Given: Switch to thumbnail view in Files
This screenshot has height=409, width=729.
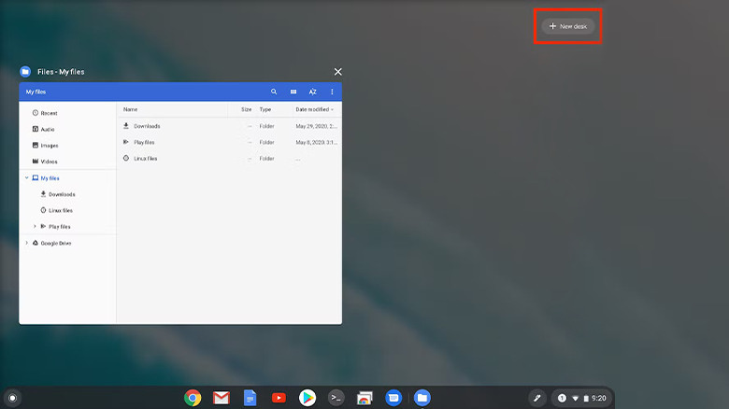Looking at the screenshot, I should point(293,92).
